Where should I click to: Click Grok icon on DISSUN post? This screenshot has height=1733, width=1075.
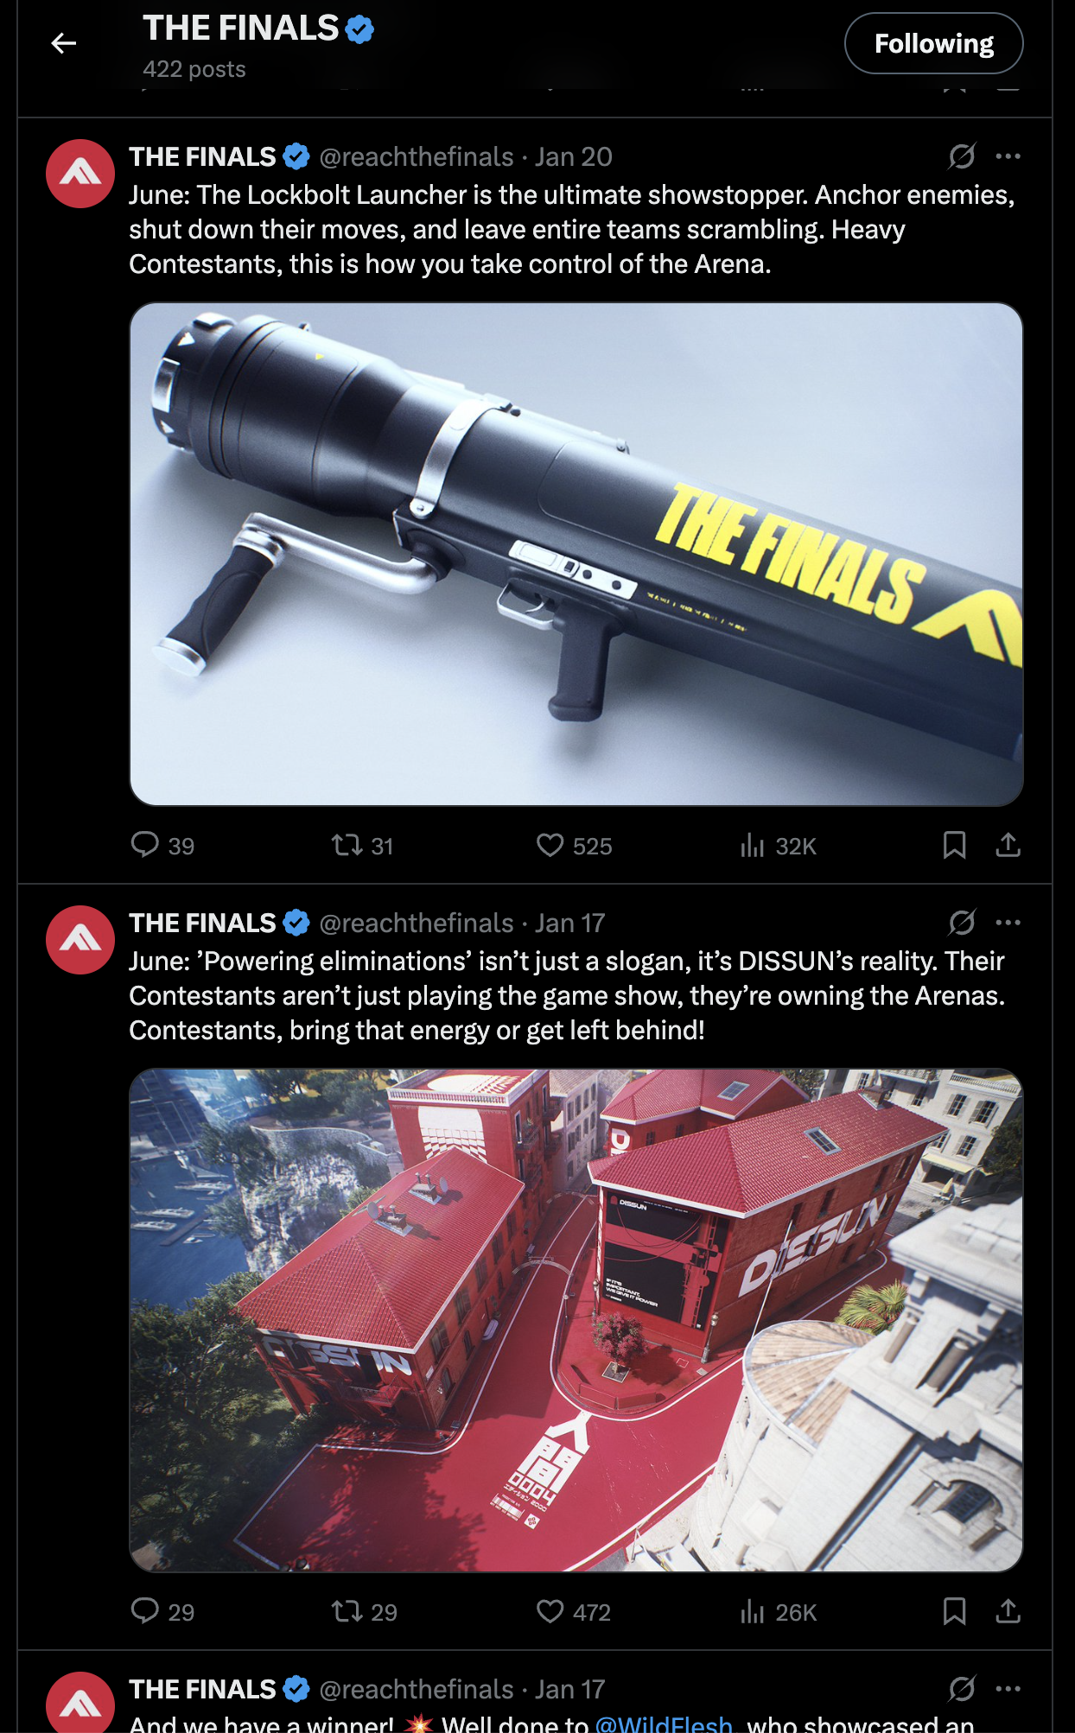click(962, 923)
